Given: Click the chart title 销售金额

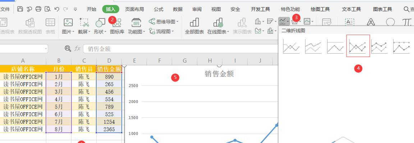Looking at the screenshot, I should click(219, 74).
